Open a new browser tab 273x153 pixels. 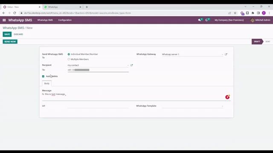click(87, 7)
